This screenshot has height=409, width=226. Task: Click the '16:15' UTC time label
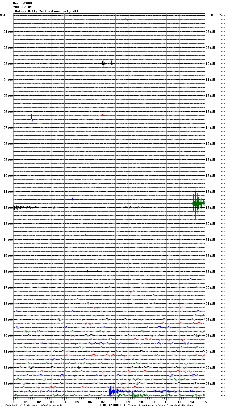click(210, 160)
